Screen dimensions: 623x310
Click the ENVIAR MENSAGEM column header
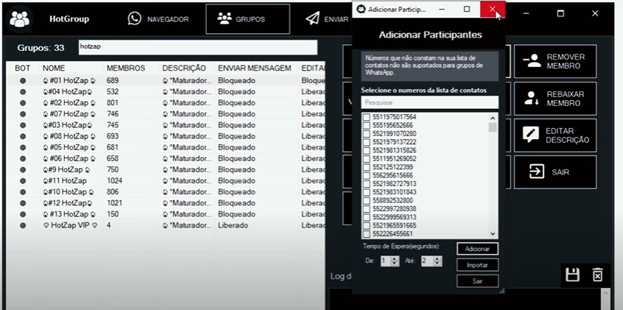pyautogui.click(x=254, y=68)
